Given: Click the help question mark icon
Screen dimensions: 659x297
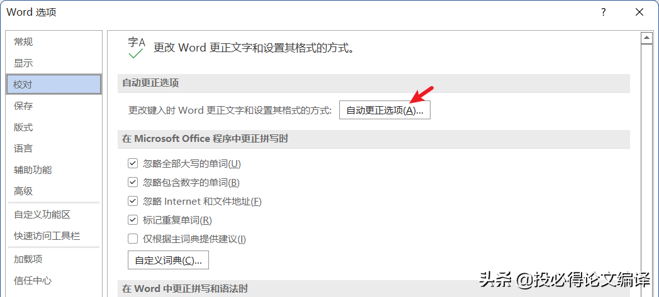Looking at the screenshot, I should [604, 13].
